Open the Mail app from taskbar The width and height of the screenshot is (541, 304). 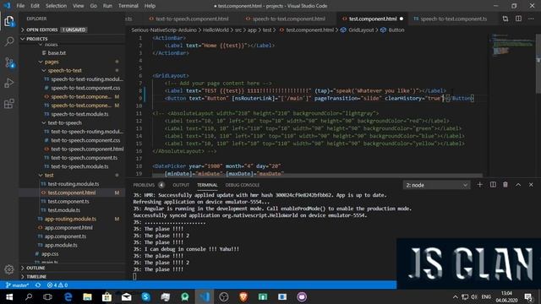coord(126,296)
